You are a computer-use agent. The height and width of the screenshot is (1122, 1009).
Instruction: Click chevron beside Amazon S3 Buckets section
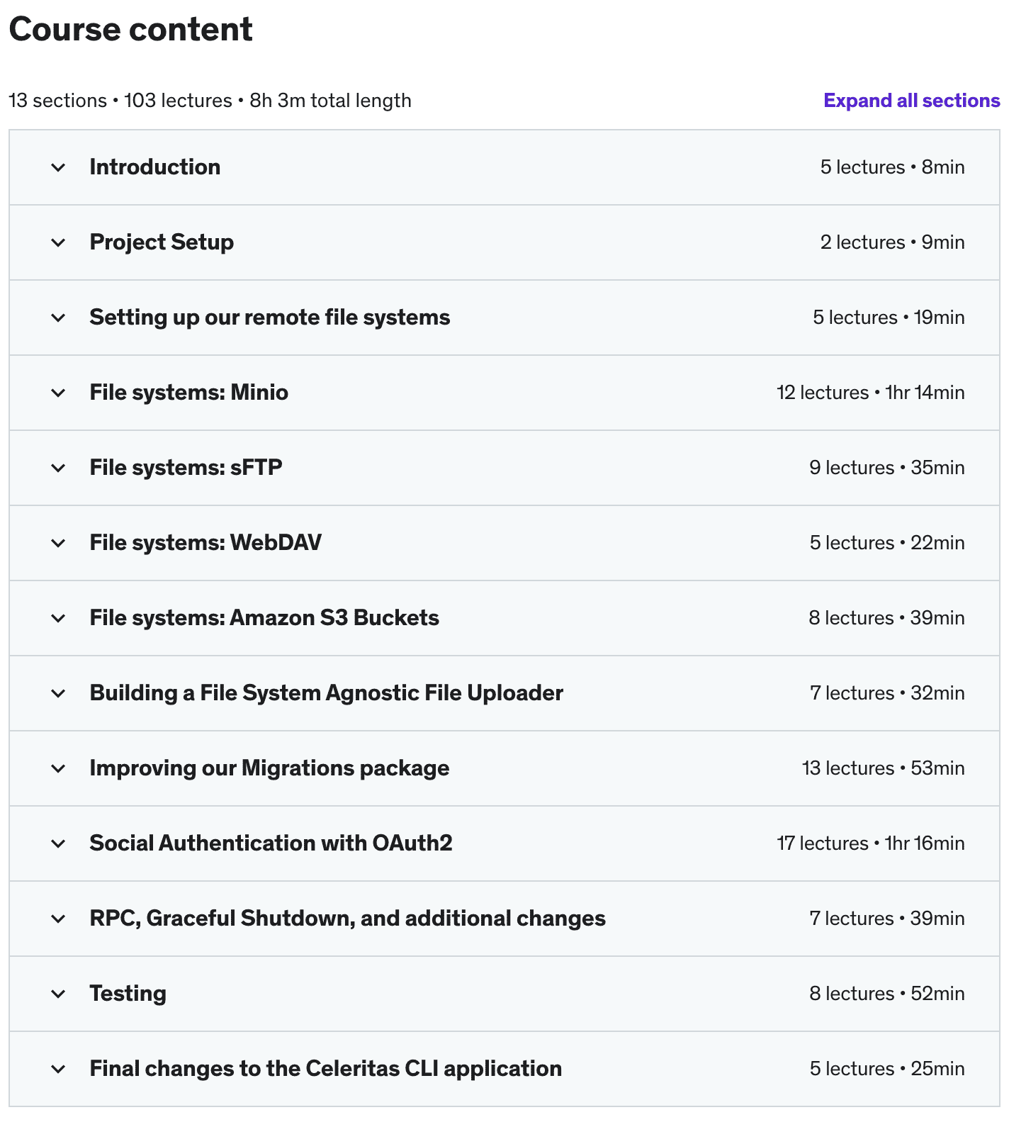59,618
